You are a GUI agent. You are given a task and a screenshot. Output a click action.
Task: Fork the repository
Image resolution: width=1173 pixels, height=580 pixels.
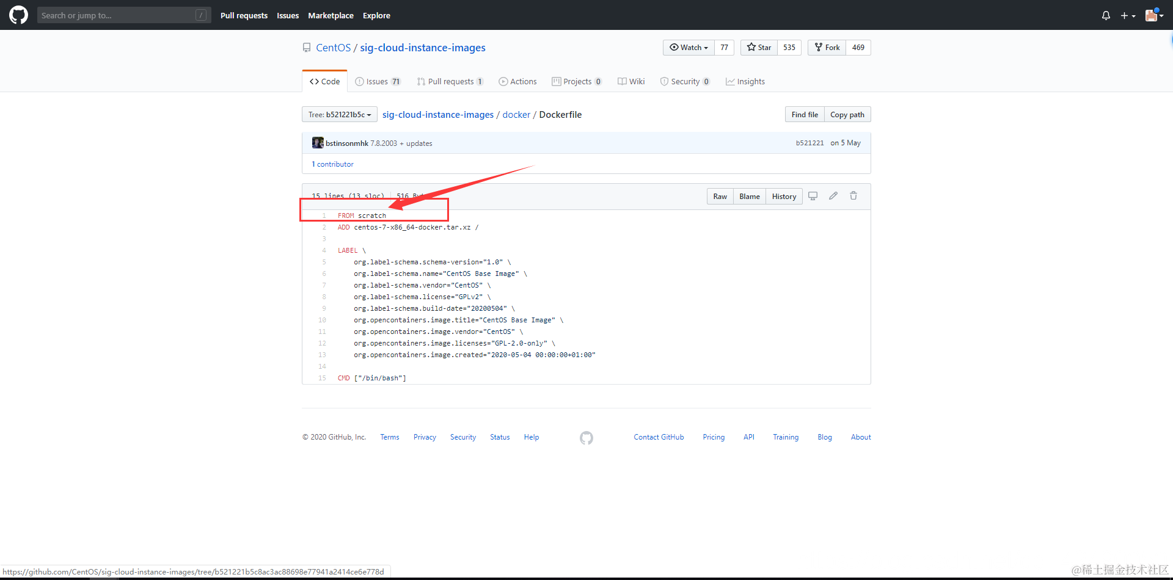tap(827, 48)
